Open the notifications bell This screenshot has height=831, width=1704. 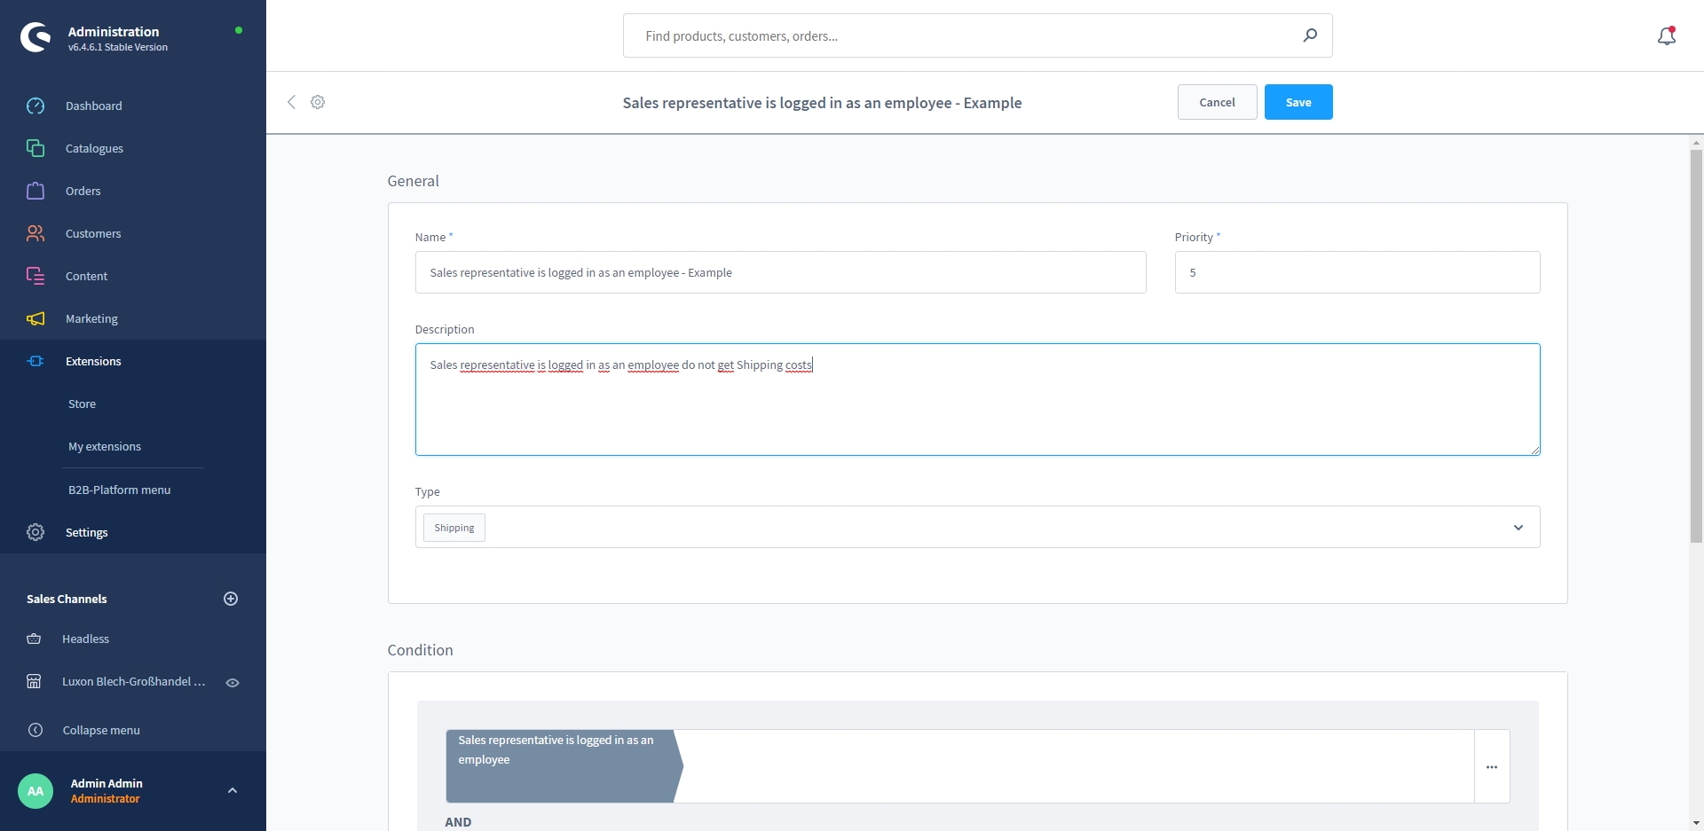tap(1666, 36)
